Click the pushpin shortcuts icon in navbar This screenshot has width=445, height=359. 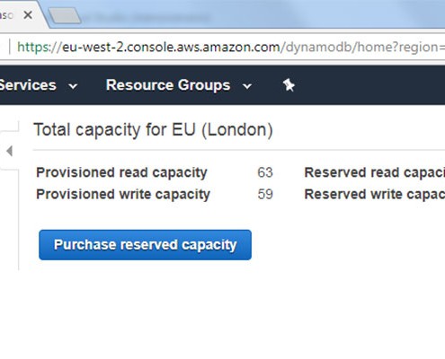(289, 85)
